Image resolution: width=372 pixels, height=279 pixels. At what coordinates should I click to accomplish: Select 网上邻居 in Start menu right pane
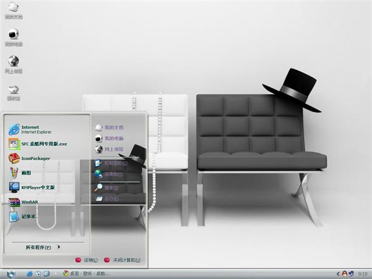pyautogui.click(x=113, y=149)
